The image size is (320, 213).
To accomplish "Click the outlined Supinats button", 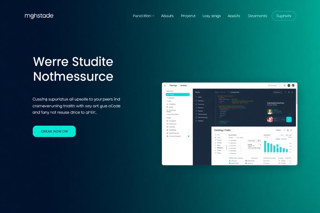I will (284, 16).
